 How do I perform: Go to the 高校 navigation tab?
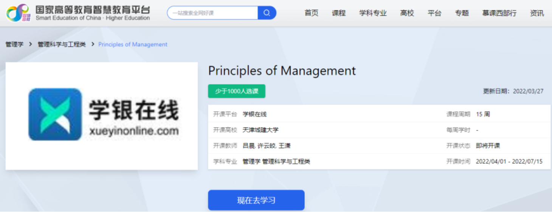click(407, 13)
